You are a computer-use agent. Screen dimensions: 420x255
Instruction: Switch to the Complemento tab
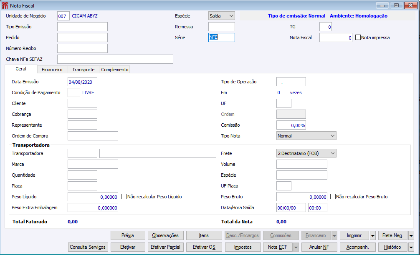(115, 70)
